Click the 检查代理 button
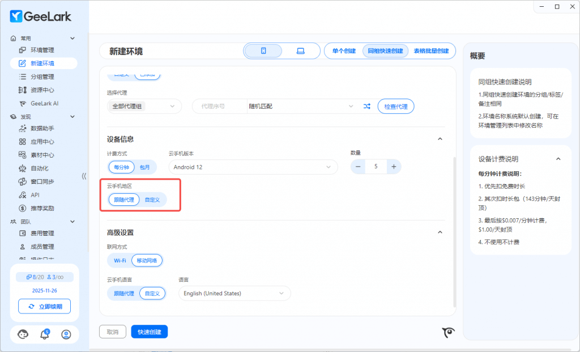 (396, 106)
